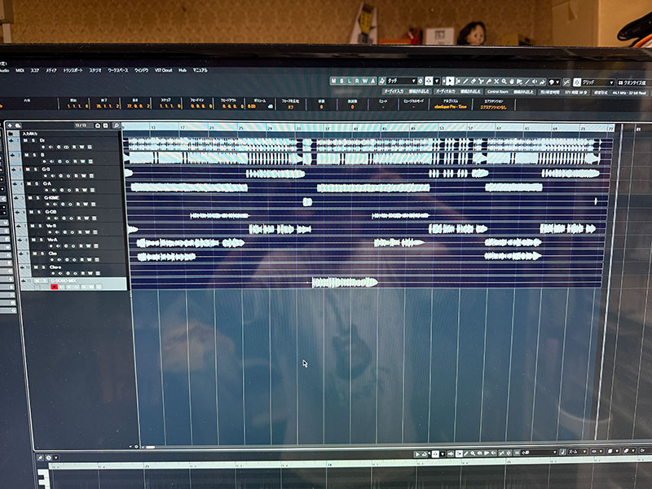
Task: Open the track search magnifier icon
Action: point(117,126)
